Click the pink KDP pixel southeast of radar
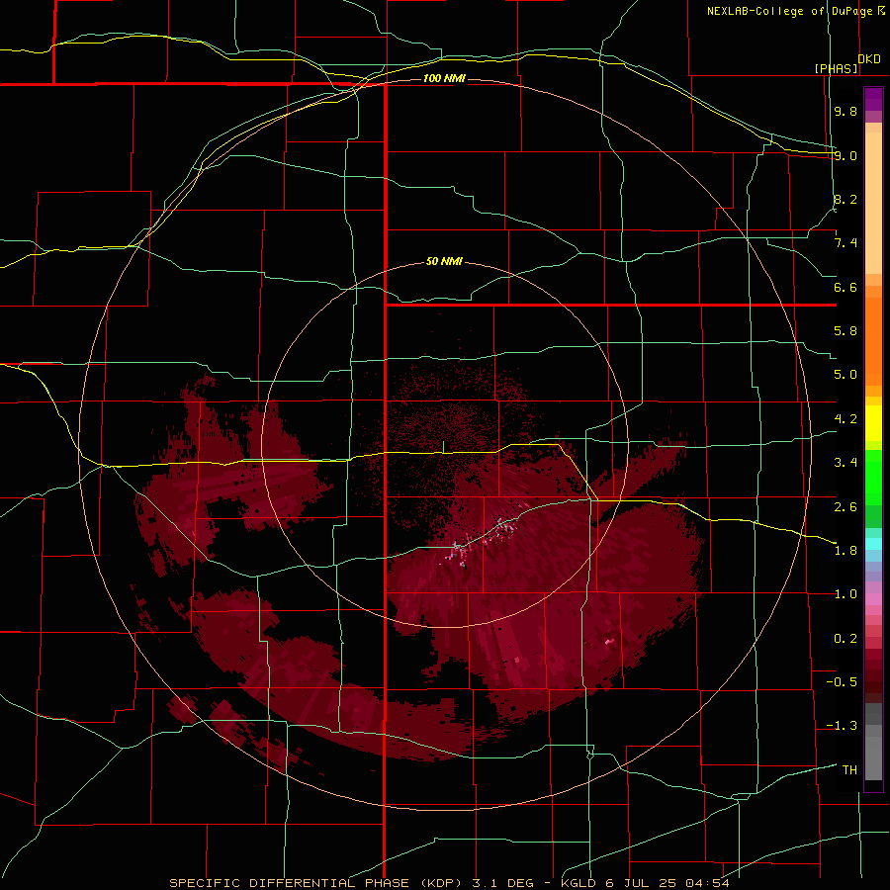The image size is (890, 890). [609, 642]
